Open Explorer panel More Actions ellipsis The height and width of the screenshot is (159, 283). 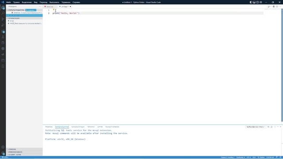point(40,7)
